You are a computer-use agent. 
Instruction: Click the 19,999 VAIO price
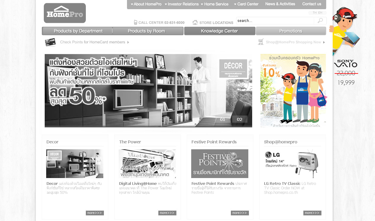[x=346, y=83]
